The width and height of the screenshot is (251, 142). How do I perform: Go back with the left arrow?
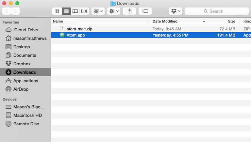7,11
